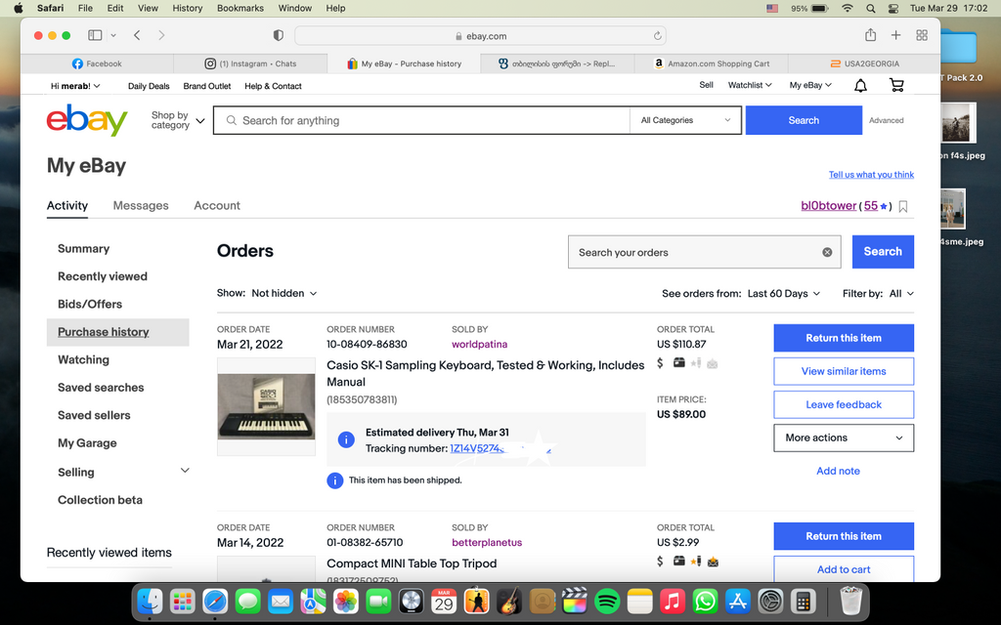Open a new tab with the plus icon
The image size is (1001, 625).
coord(895,35)
